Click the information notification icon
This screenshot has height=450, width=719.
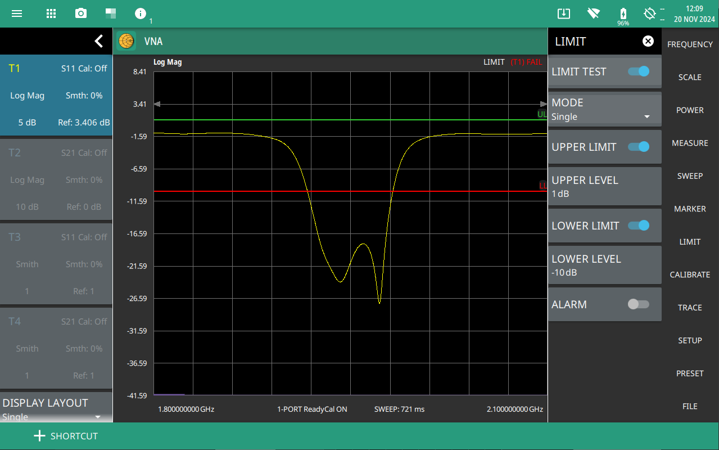[x=141, y=13]
